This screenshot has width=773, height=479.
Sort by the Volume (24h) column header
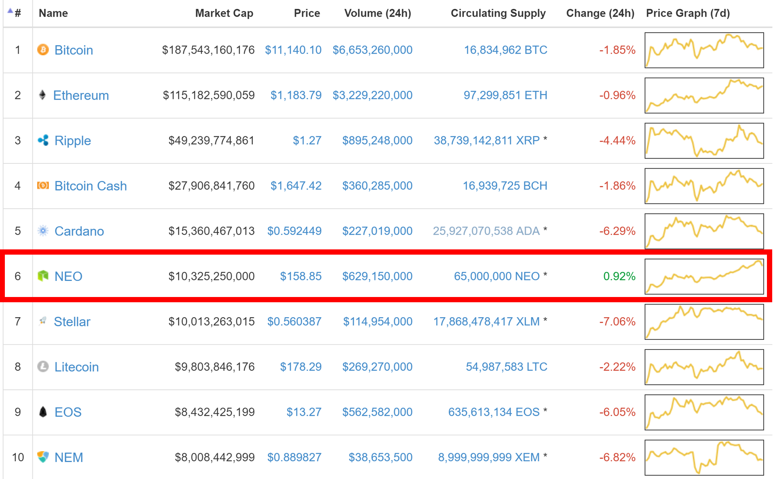pyautogui.click(x=378, y=13)
